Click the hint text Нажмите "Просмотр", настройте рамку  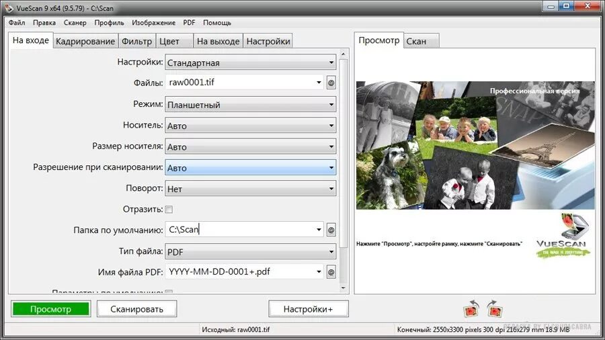(439, 244)
